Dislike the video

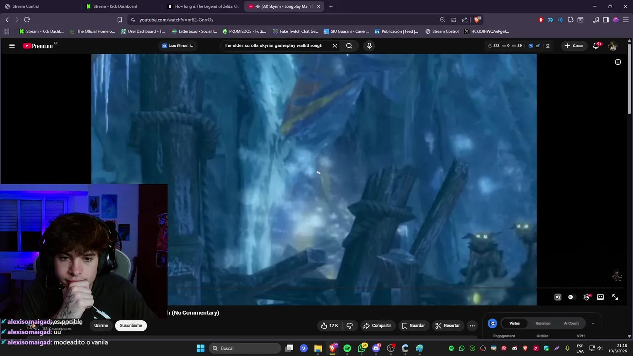[350, 325]
